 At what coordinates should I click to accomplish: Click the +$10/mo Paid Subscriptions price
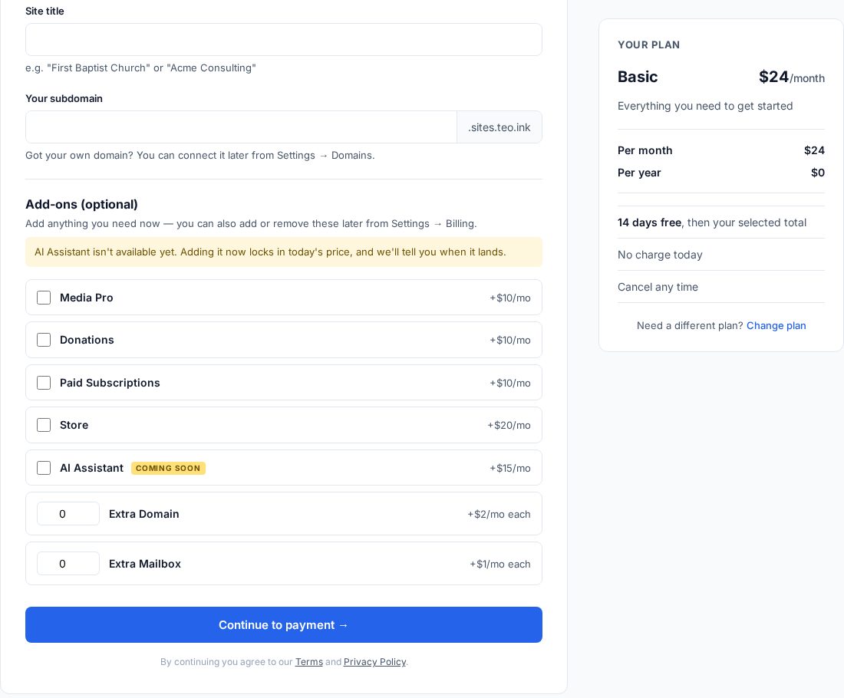tap(509, 384)
